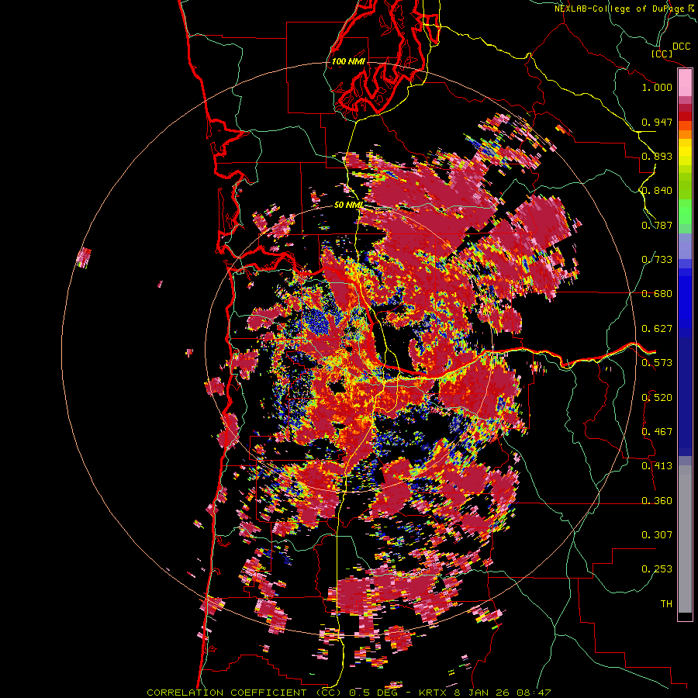Click the light pink top color bar segment

pyautogui.click(x=685, y=83)
